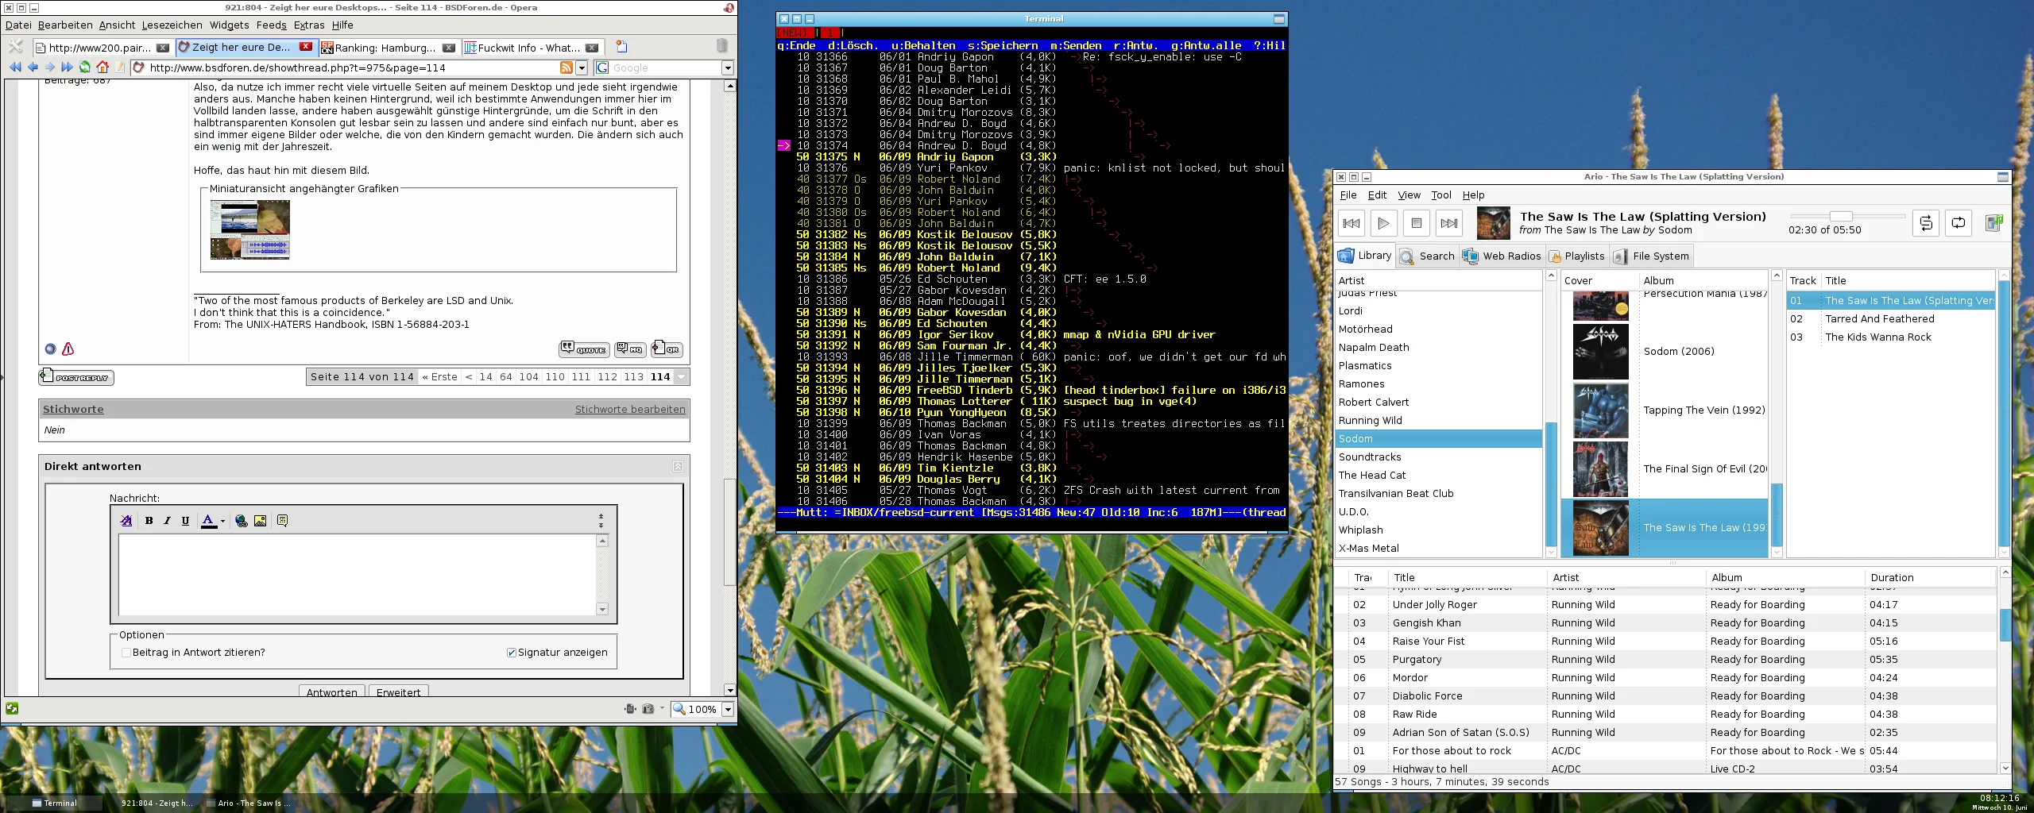The image size is (2034, 813).
Task: Open the closed-tabs trash icon in Opera
Action: (721, 46)
